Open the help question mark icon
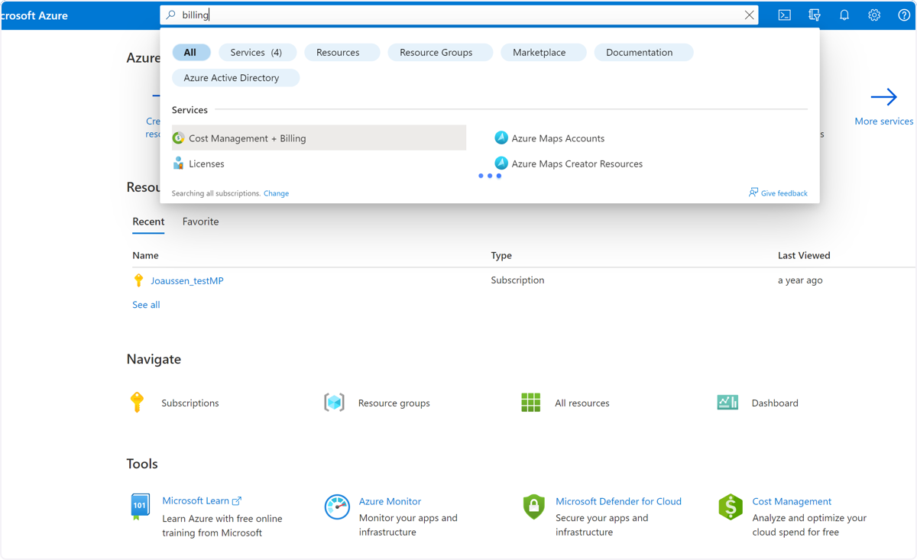Image resolution: width=917 pixels, height=560 pixels. tap(904, 15)
